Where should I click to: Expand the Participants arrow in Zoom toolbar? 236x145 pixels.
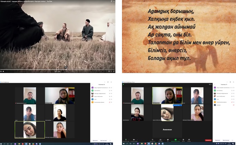(x=164, y=139)
